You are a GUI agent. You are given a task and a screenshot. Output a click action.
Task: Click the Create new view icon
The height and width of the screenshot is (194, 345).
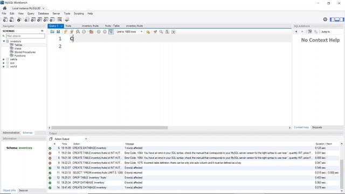[x=39, y=19]
